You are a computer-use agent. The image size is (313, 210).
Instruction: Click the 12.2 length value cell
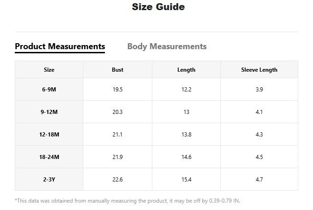(186, 90)
